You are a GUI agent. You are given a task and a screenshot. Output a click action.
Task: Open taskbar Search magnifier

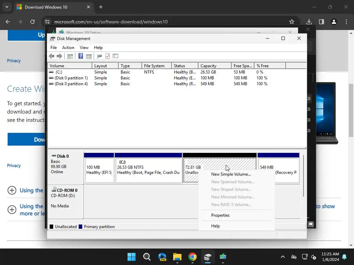click(147, 257)
